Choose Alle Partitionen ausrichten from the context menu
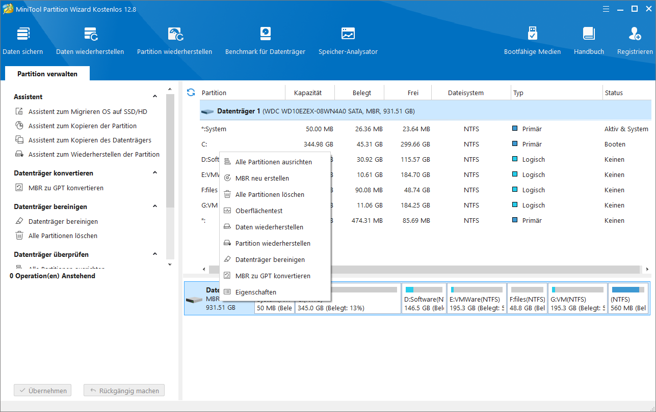The height and width of the screenshot is (412, 656). (275, 162)
